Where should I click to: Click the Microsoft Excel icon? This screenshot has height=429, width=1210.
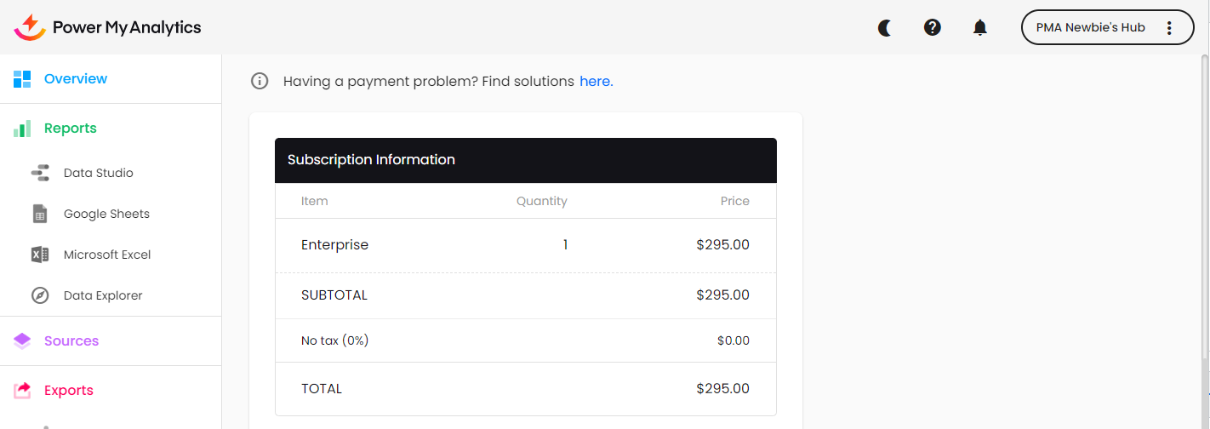coord(40,255)
